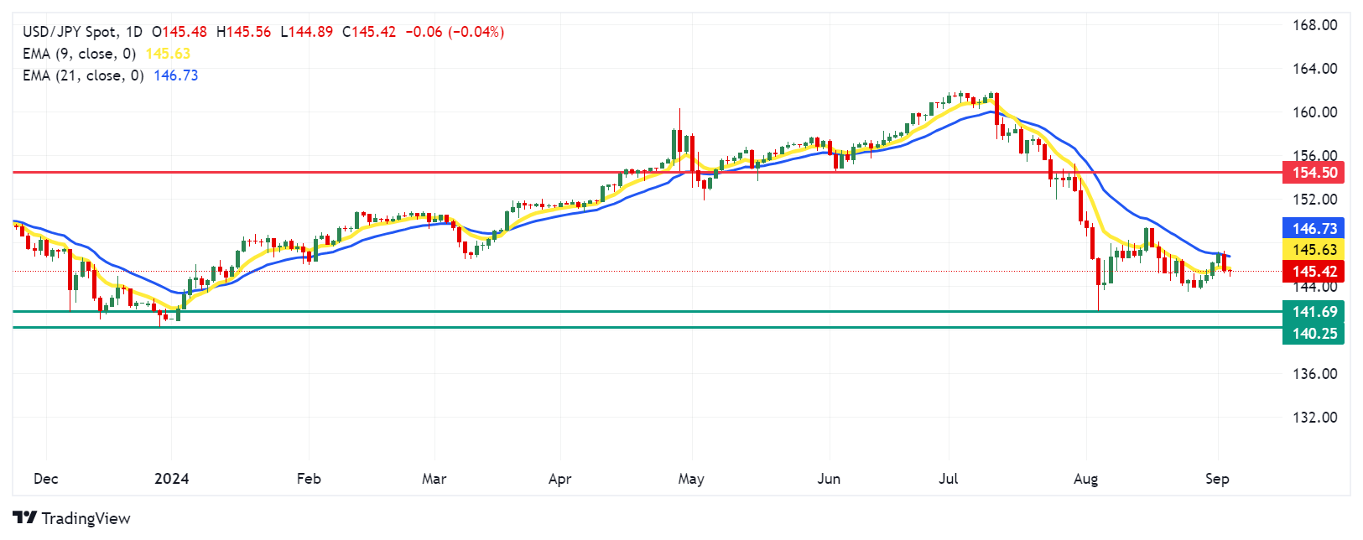Click the red 154.50 price label

1314,173
